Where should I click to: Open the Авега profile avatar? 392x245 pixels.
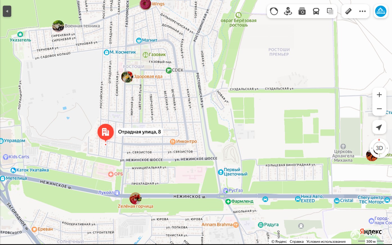pos(381,12)
